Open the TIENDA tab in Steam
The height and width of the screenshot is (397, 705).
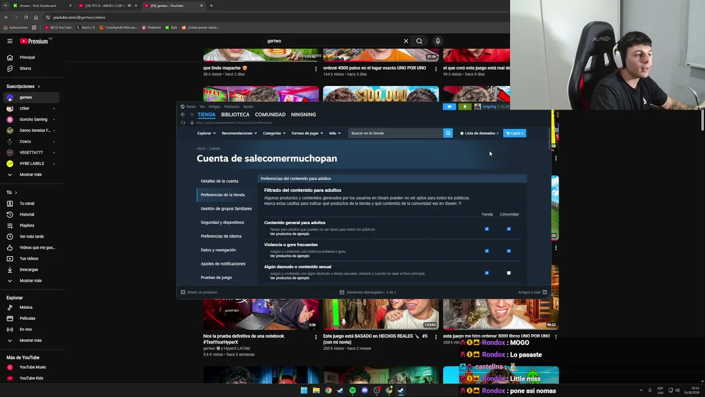click(x=207, y=115)
